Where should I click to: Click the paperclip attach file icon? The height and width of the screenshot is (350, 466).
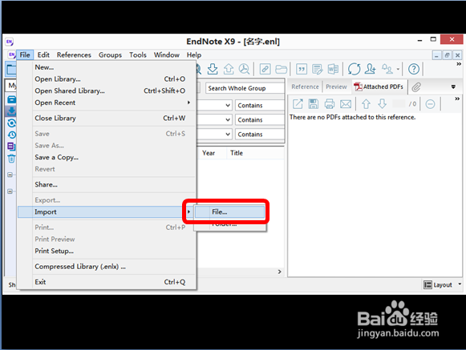click(x=416, y=87)
